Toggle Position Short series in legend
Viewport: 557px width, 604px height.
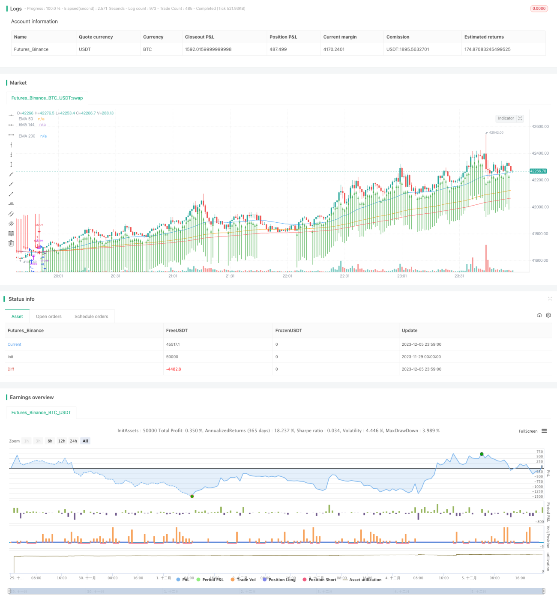(x=319, y=580)
